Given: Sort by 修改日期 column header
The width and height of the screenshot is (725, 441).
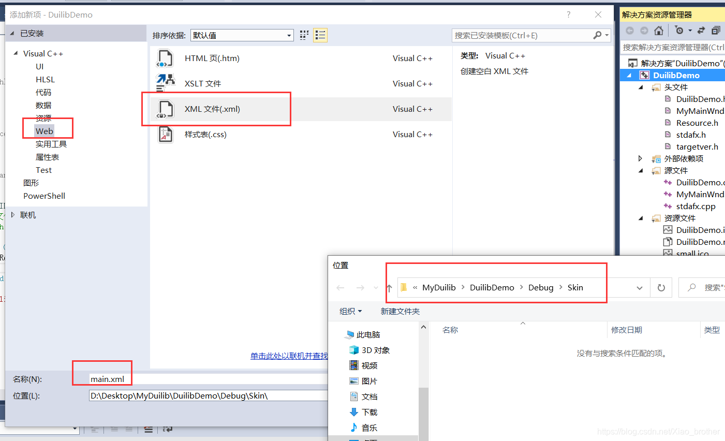Looking at the screenshot, I should (x=626, y=330).
